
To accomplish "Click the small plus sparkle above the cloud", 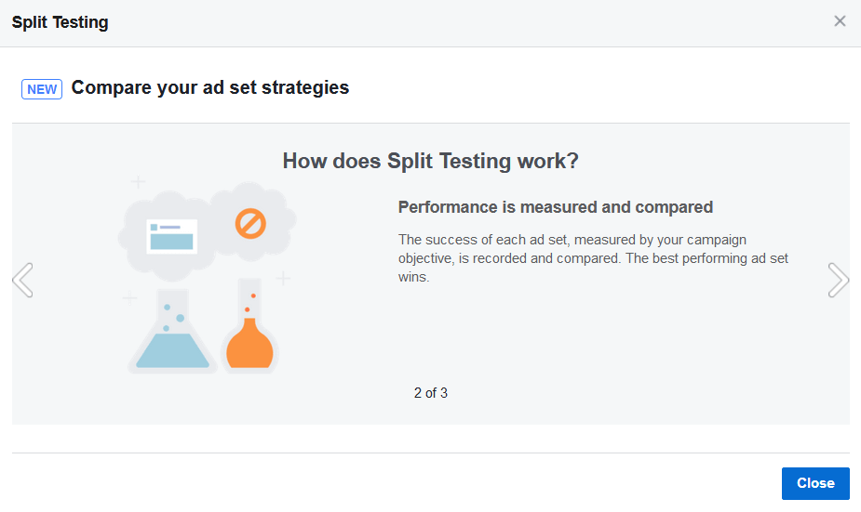I will point(138,181).
